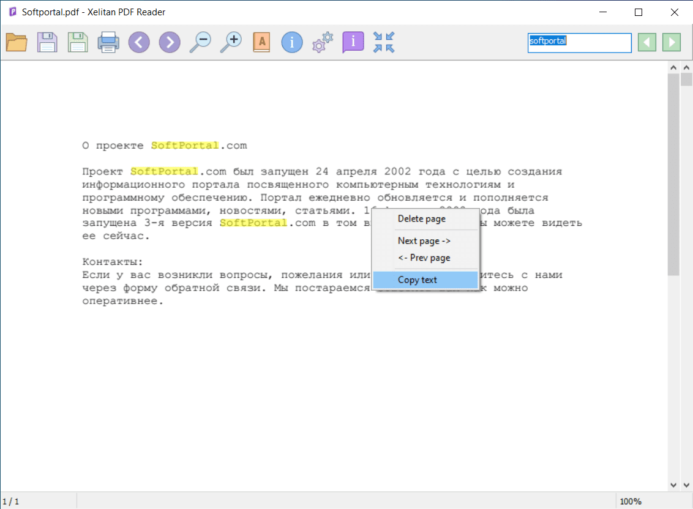Click the search field containing 'softportal'

click(579, 43)
